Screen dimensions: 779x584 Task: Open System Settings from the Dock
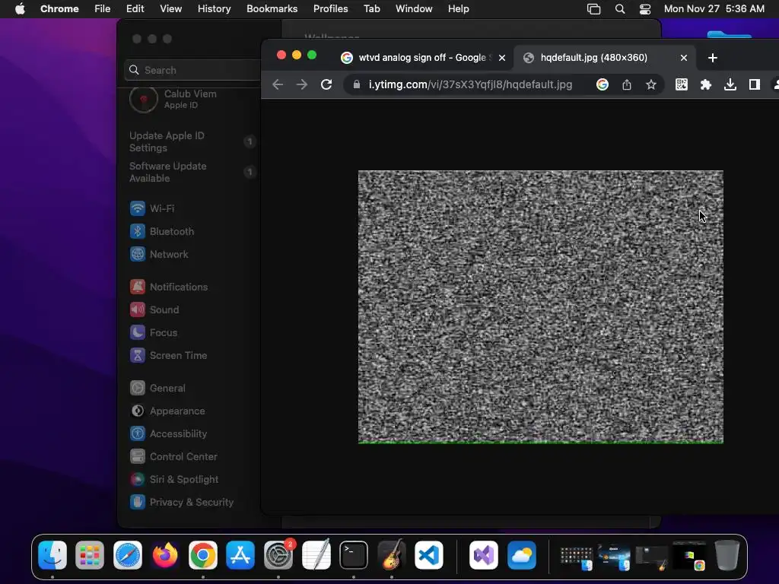(x=278, y=555)
